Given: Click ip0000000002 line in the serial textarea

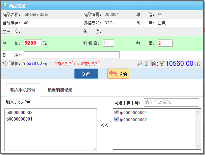Looking at the screenshot, I should point(19,112).
